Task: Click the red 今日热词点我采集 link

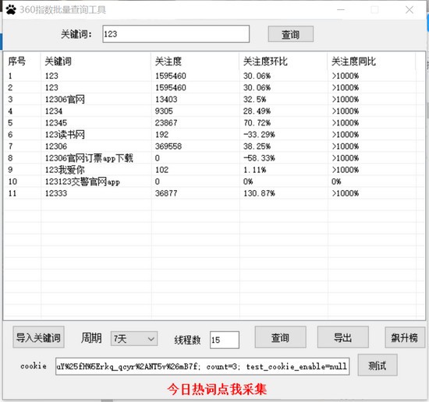Action: pyautogui.click(x=217, y=389)
